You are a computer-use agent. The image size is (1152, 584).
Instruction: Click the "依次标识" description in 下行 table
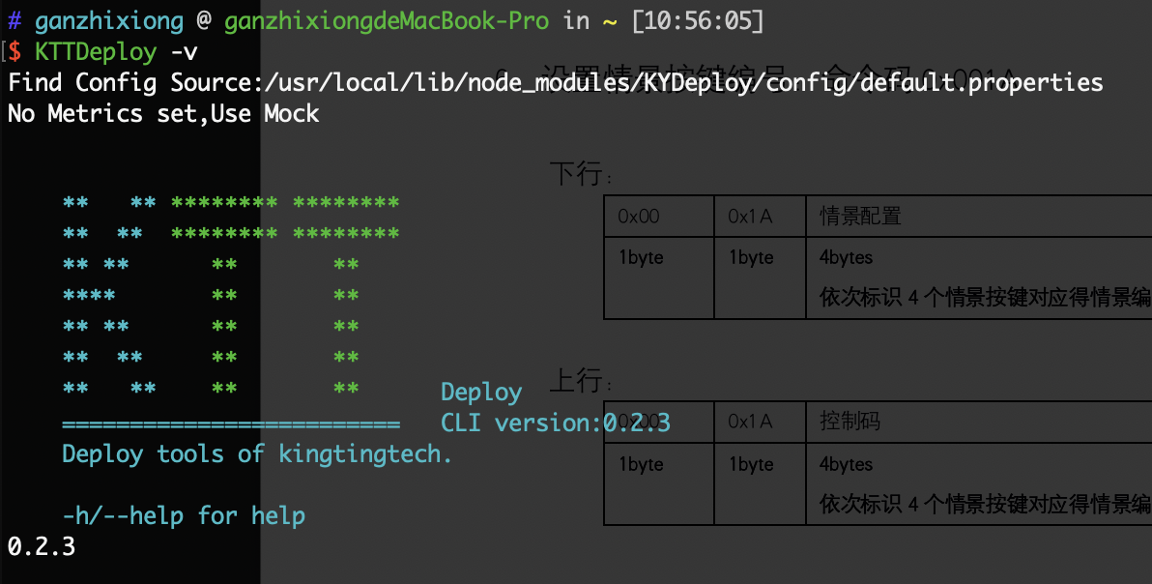pyautogui.click(x=985, y=298)
